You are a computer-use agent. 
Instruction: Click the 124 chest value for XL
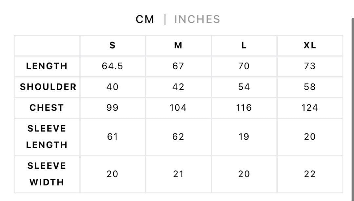point(310,108)
